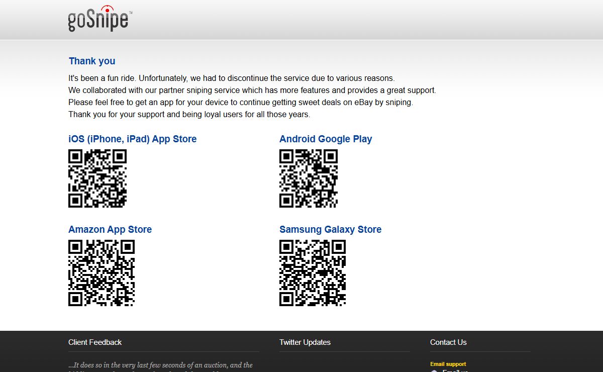Click the line starting "It's been a fun ride"
The width and height of the screenshot is (603, 372).
pyautogui.click(x=232, y=78)
